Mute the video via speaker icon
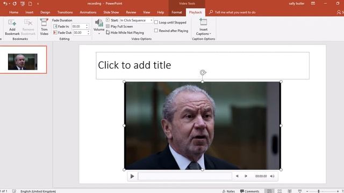The height and width of the screenshot is (193, 344). point(273,176)
